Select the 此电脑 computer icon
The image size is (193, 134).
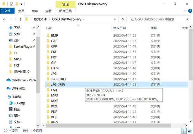coord(9,97)
